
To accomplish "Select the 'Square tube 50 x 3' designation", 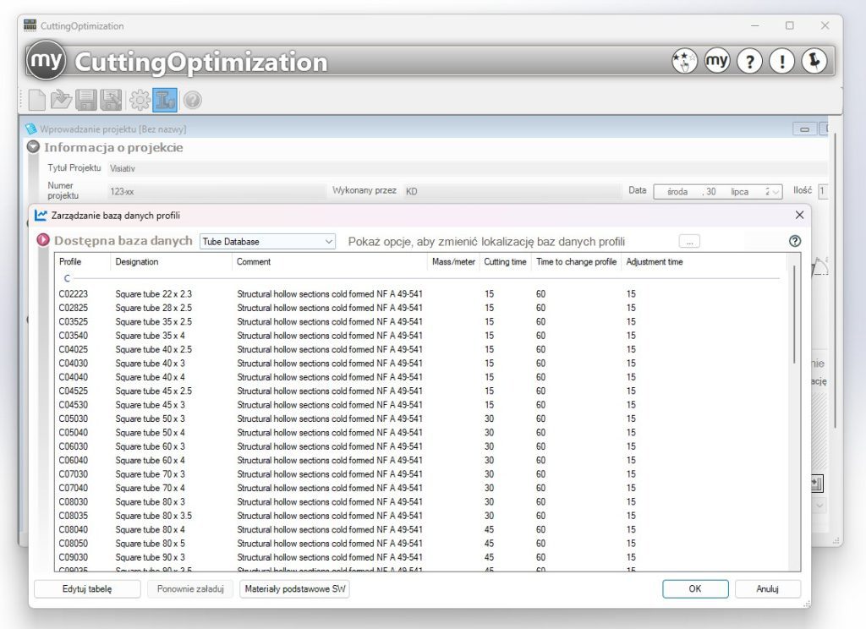I will (x=151, y=418).
